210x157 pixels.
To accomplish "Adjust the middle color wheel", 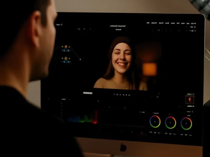I will [x=170, y=122].
